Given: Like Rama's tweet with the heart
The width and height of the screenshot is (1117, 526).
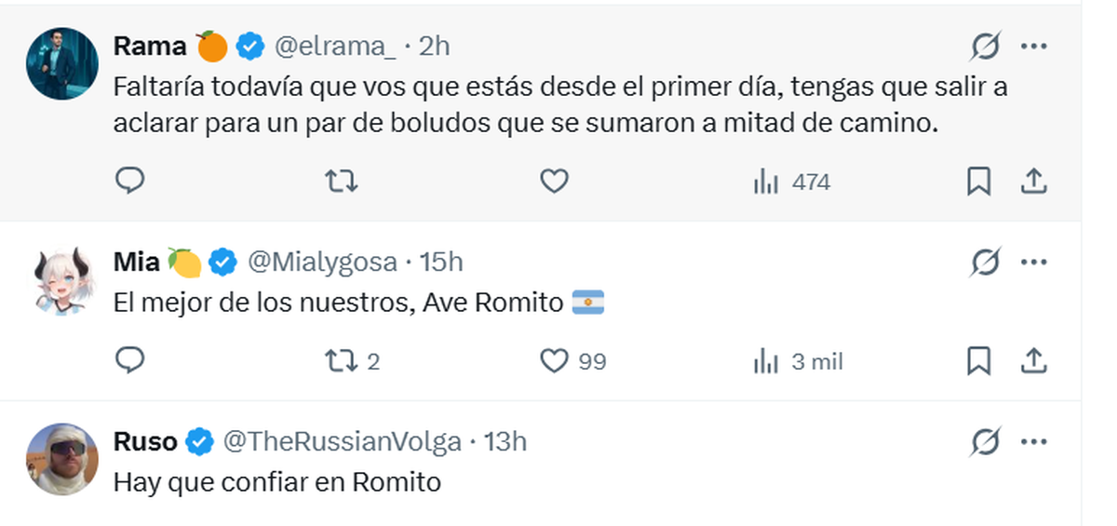Looking at the screenshot, I should click(555, 182).
